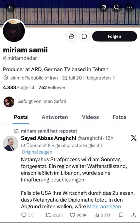Expand the Juli 2011 beigetreten chevron

click(114, 78)
